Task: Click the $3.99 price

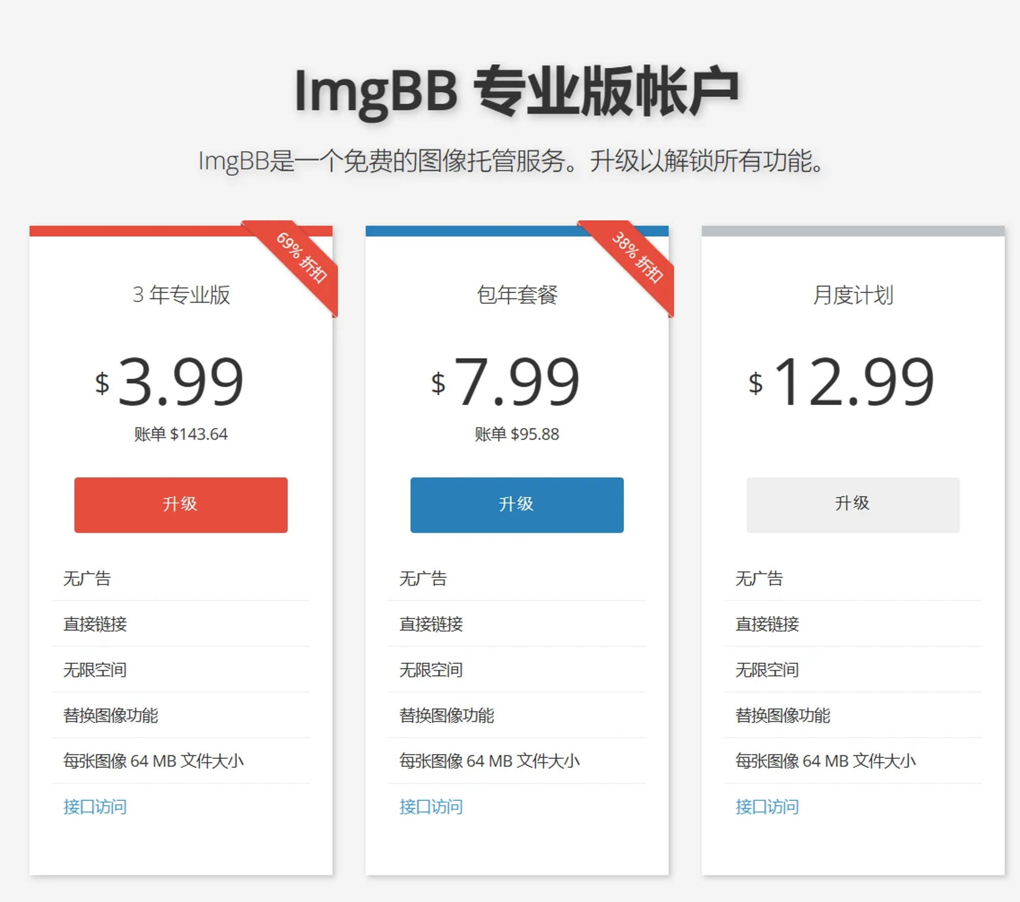Action: 170,381
